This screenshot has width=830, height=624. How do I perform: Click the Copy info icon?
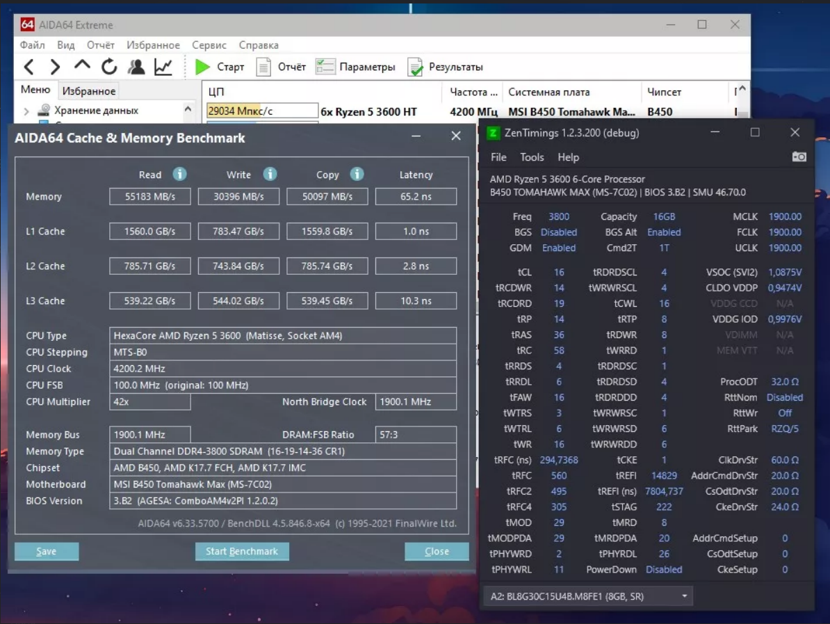[x=357, y=174]
